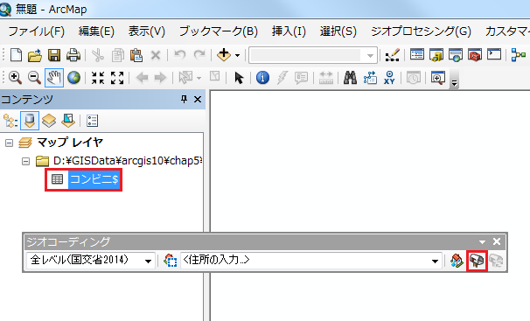Open the Tools toolbar options arrow

coord(455,83)
